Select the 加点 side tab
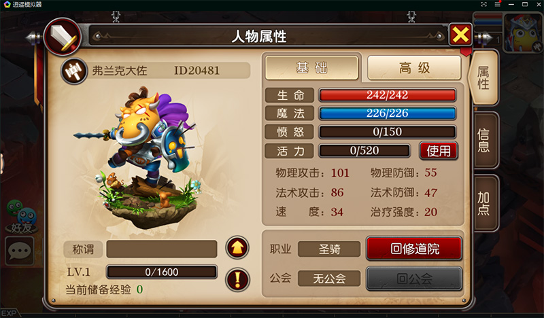 point(484,203)
